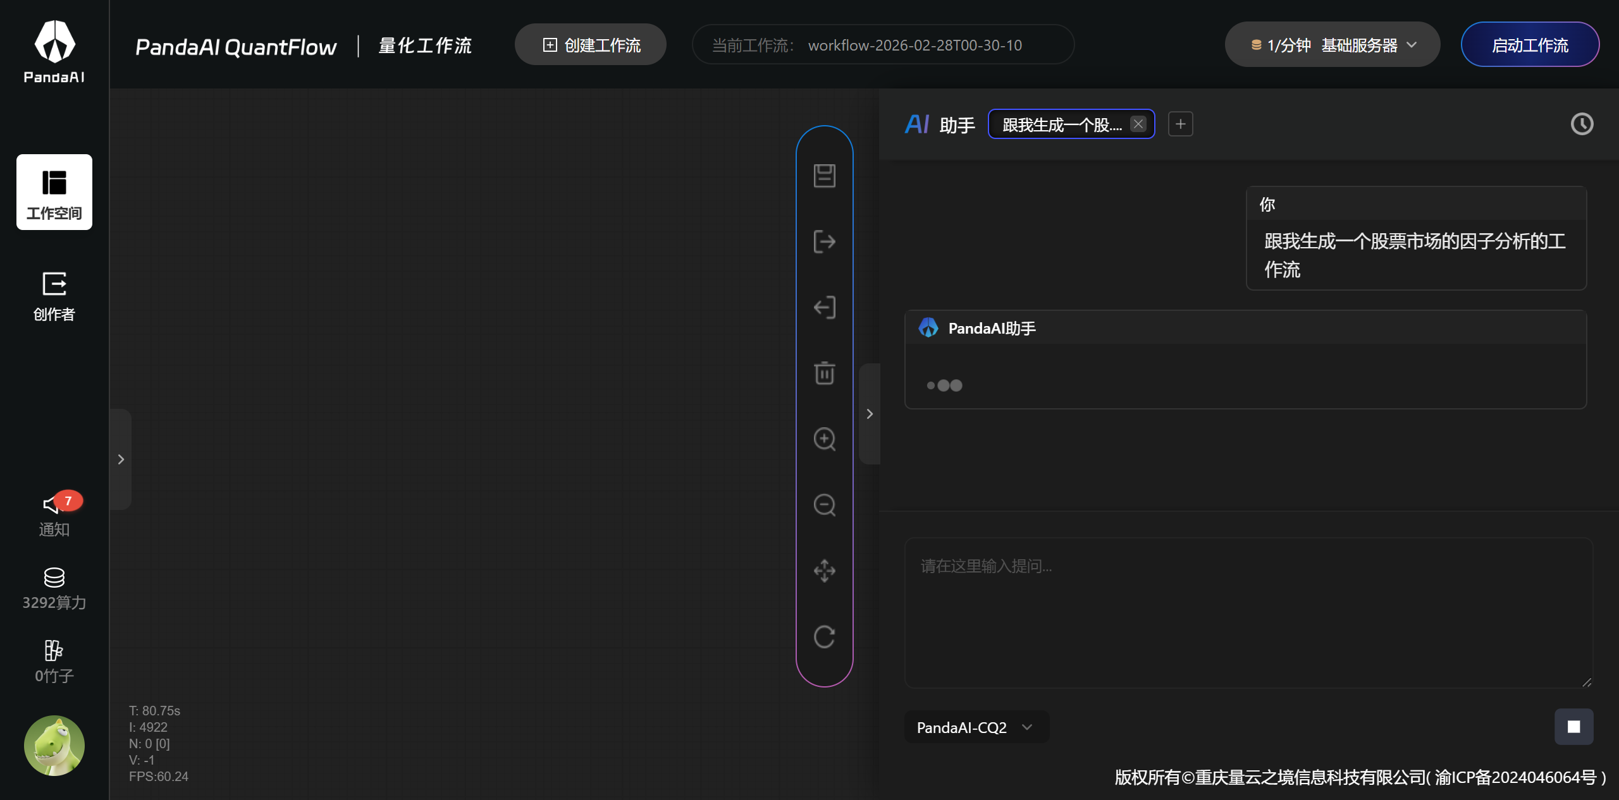Click the PandaAI助手 response header
Viewport: 1619px width, 800px height.
click(x=1245, y=328)
